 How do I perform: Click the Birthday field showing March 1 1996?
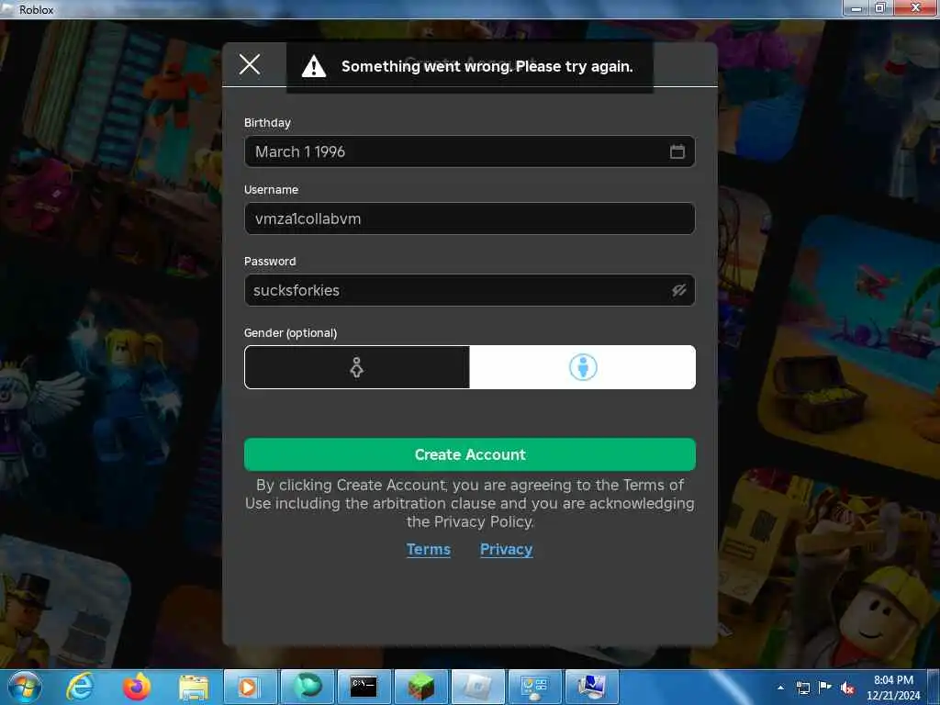tap(469, 151)
